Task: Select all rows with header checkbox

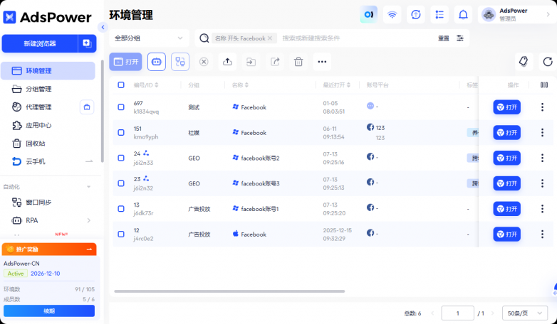Action: [121, 85]
